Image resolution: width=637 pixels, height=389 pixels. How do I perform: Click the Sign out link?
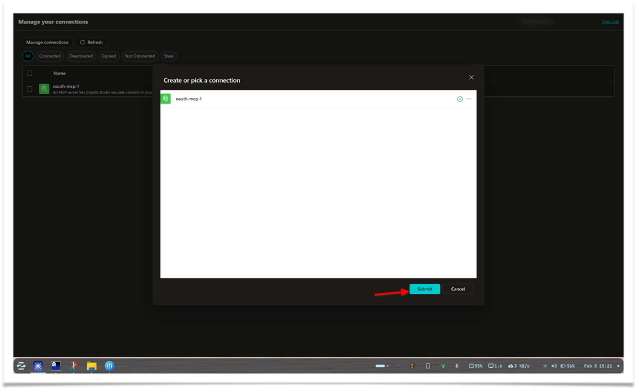pos(610,22)
